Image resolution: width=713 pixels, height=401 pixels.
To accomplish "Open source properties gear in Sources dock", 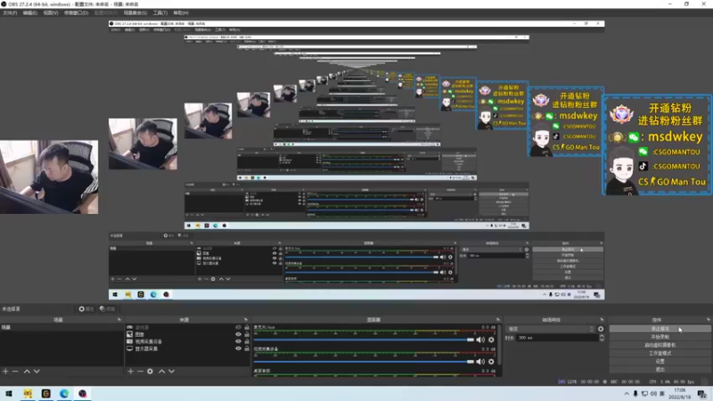I will [150, 372].
